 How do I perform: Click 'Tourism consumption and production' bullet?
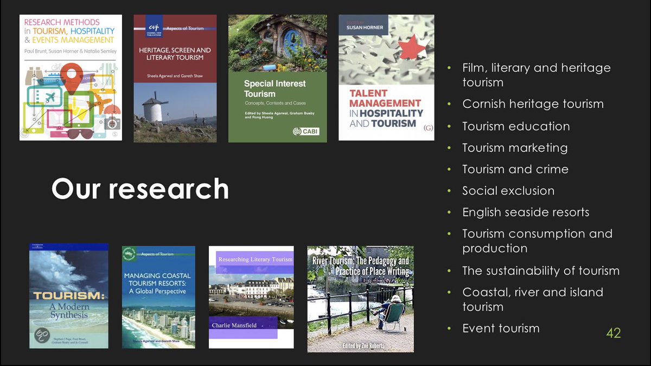[537, 241]
